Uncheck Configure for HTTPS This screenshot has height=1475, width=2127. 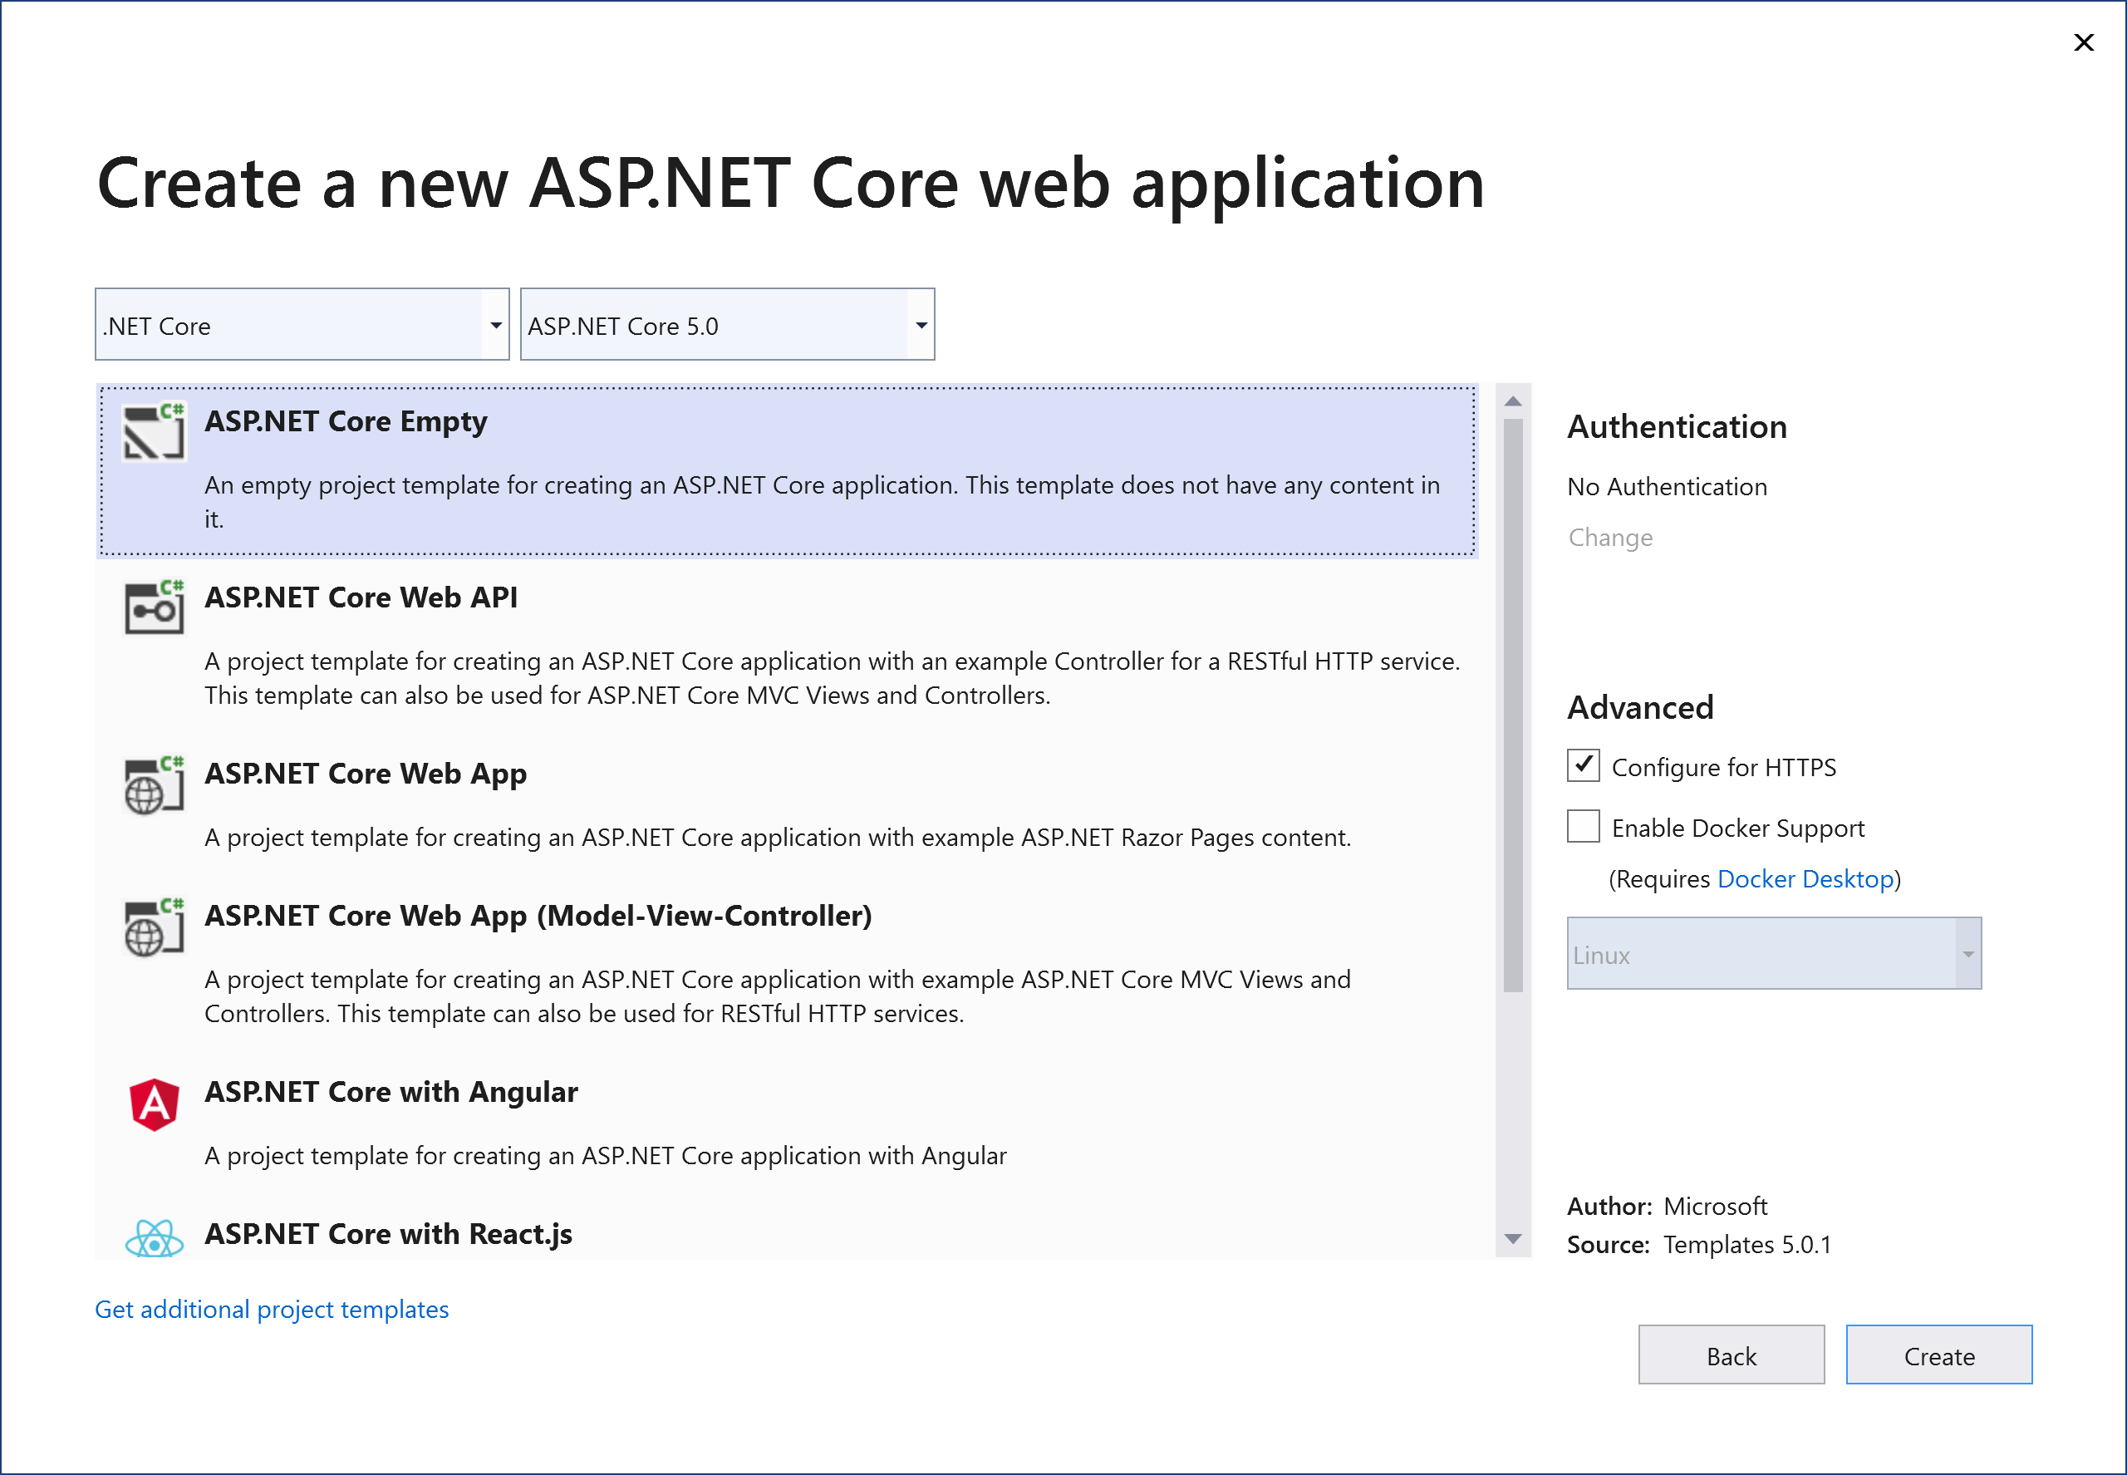1583,765
